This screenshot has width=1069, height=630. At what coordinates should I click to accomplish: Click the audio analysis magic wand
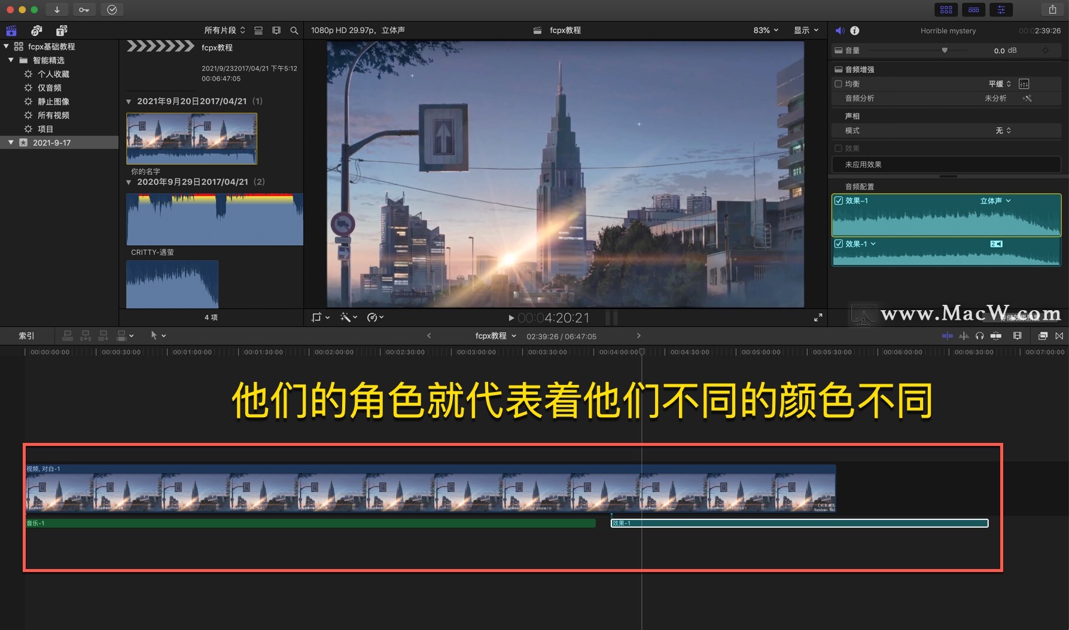coord(1027,98)
